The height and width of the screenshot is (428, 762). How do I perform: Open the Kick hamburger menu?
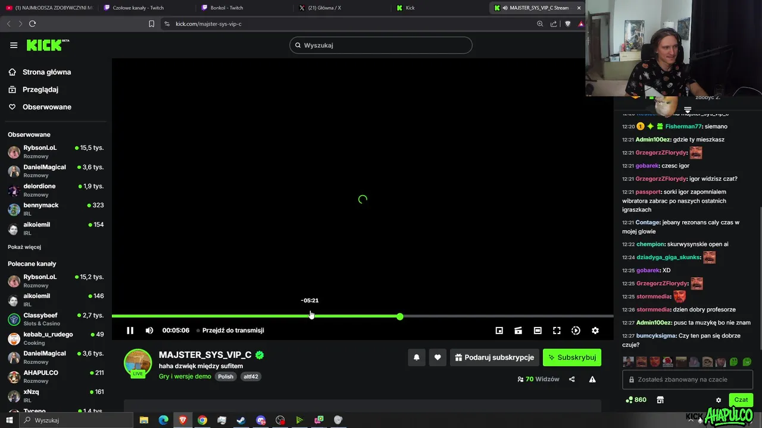pyautogui.click(x=14, y=45)
